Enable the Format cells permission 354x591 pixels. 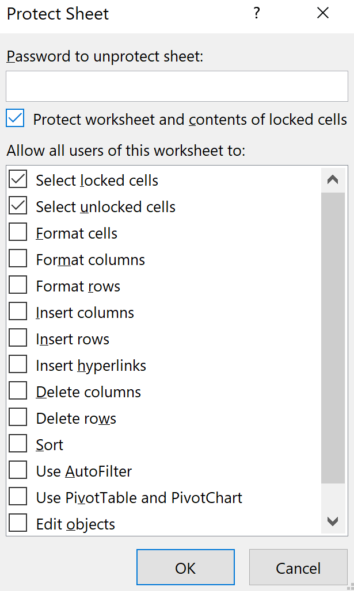pos(18,233)
